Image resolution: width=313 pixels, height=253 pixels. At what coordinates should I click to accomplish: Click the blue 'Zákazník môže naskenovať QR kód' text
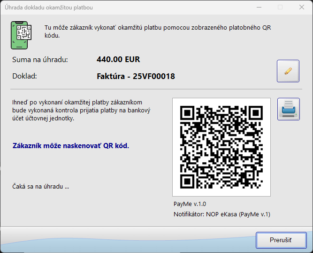click(x=70, y=146)
